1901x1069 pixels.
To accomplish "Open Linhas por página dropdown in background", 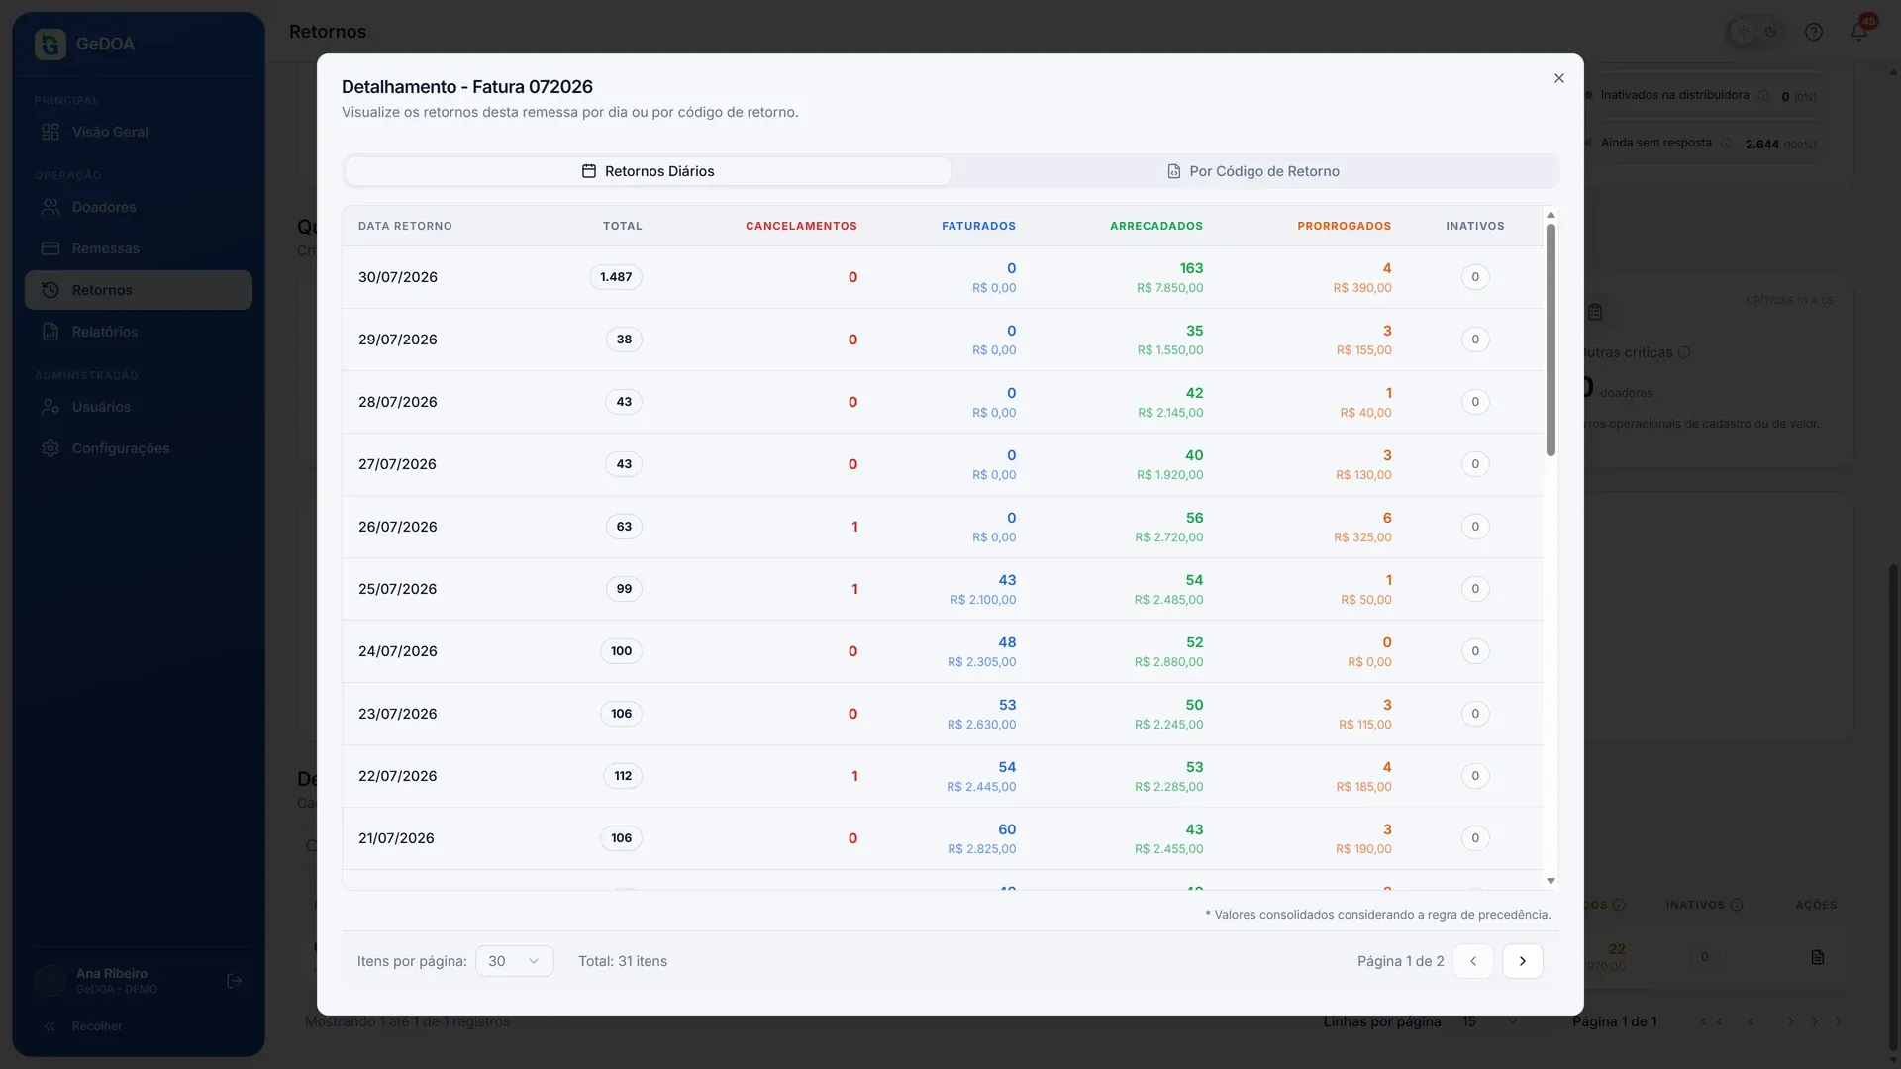I will coord(1490,1021).
